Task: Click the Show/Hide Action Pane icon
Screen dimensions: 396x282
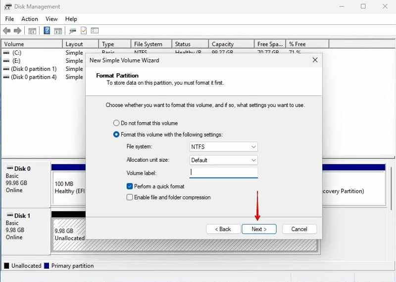Action: (58, 31)
